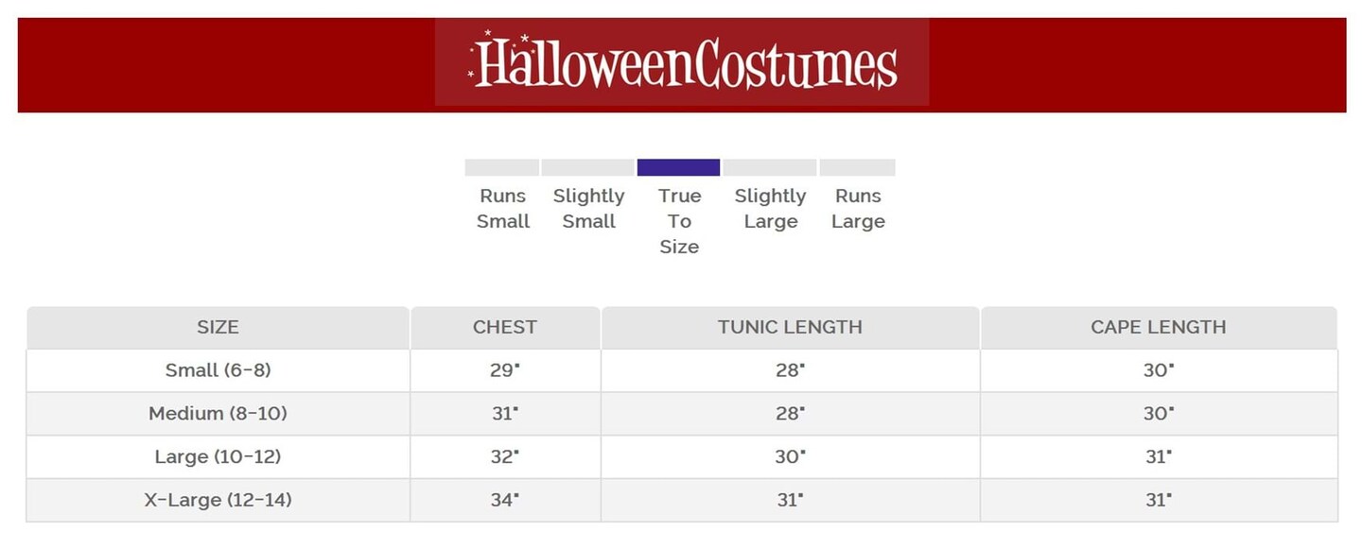Select the Runs Large fit bar

click(x=857, y=168)
